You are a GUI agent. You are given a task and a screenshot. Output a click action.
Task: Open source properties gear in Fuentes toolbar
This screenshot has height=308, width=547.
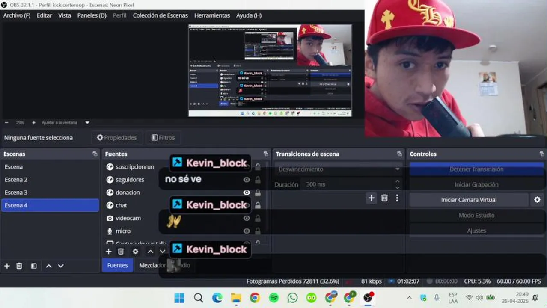[x=135, y=252]
